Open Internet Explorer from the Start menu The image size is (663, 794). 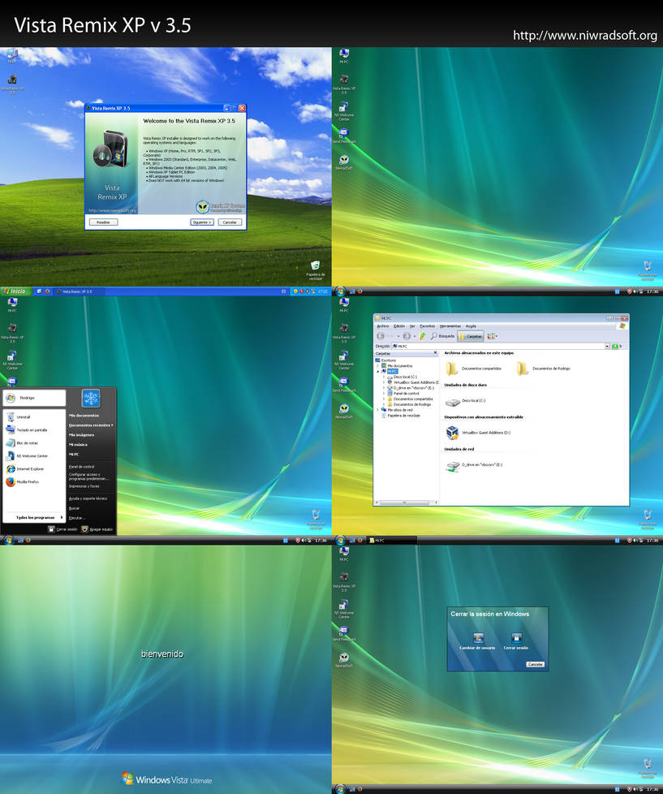tap(28, 468)
